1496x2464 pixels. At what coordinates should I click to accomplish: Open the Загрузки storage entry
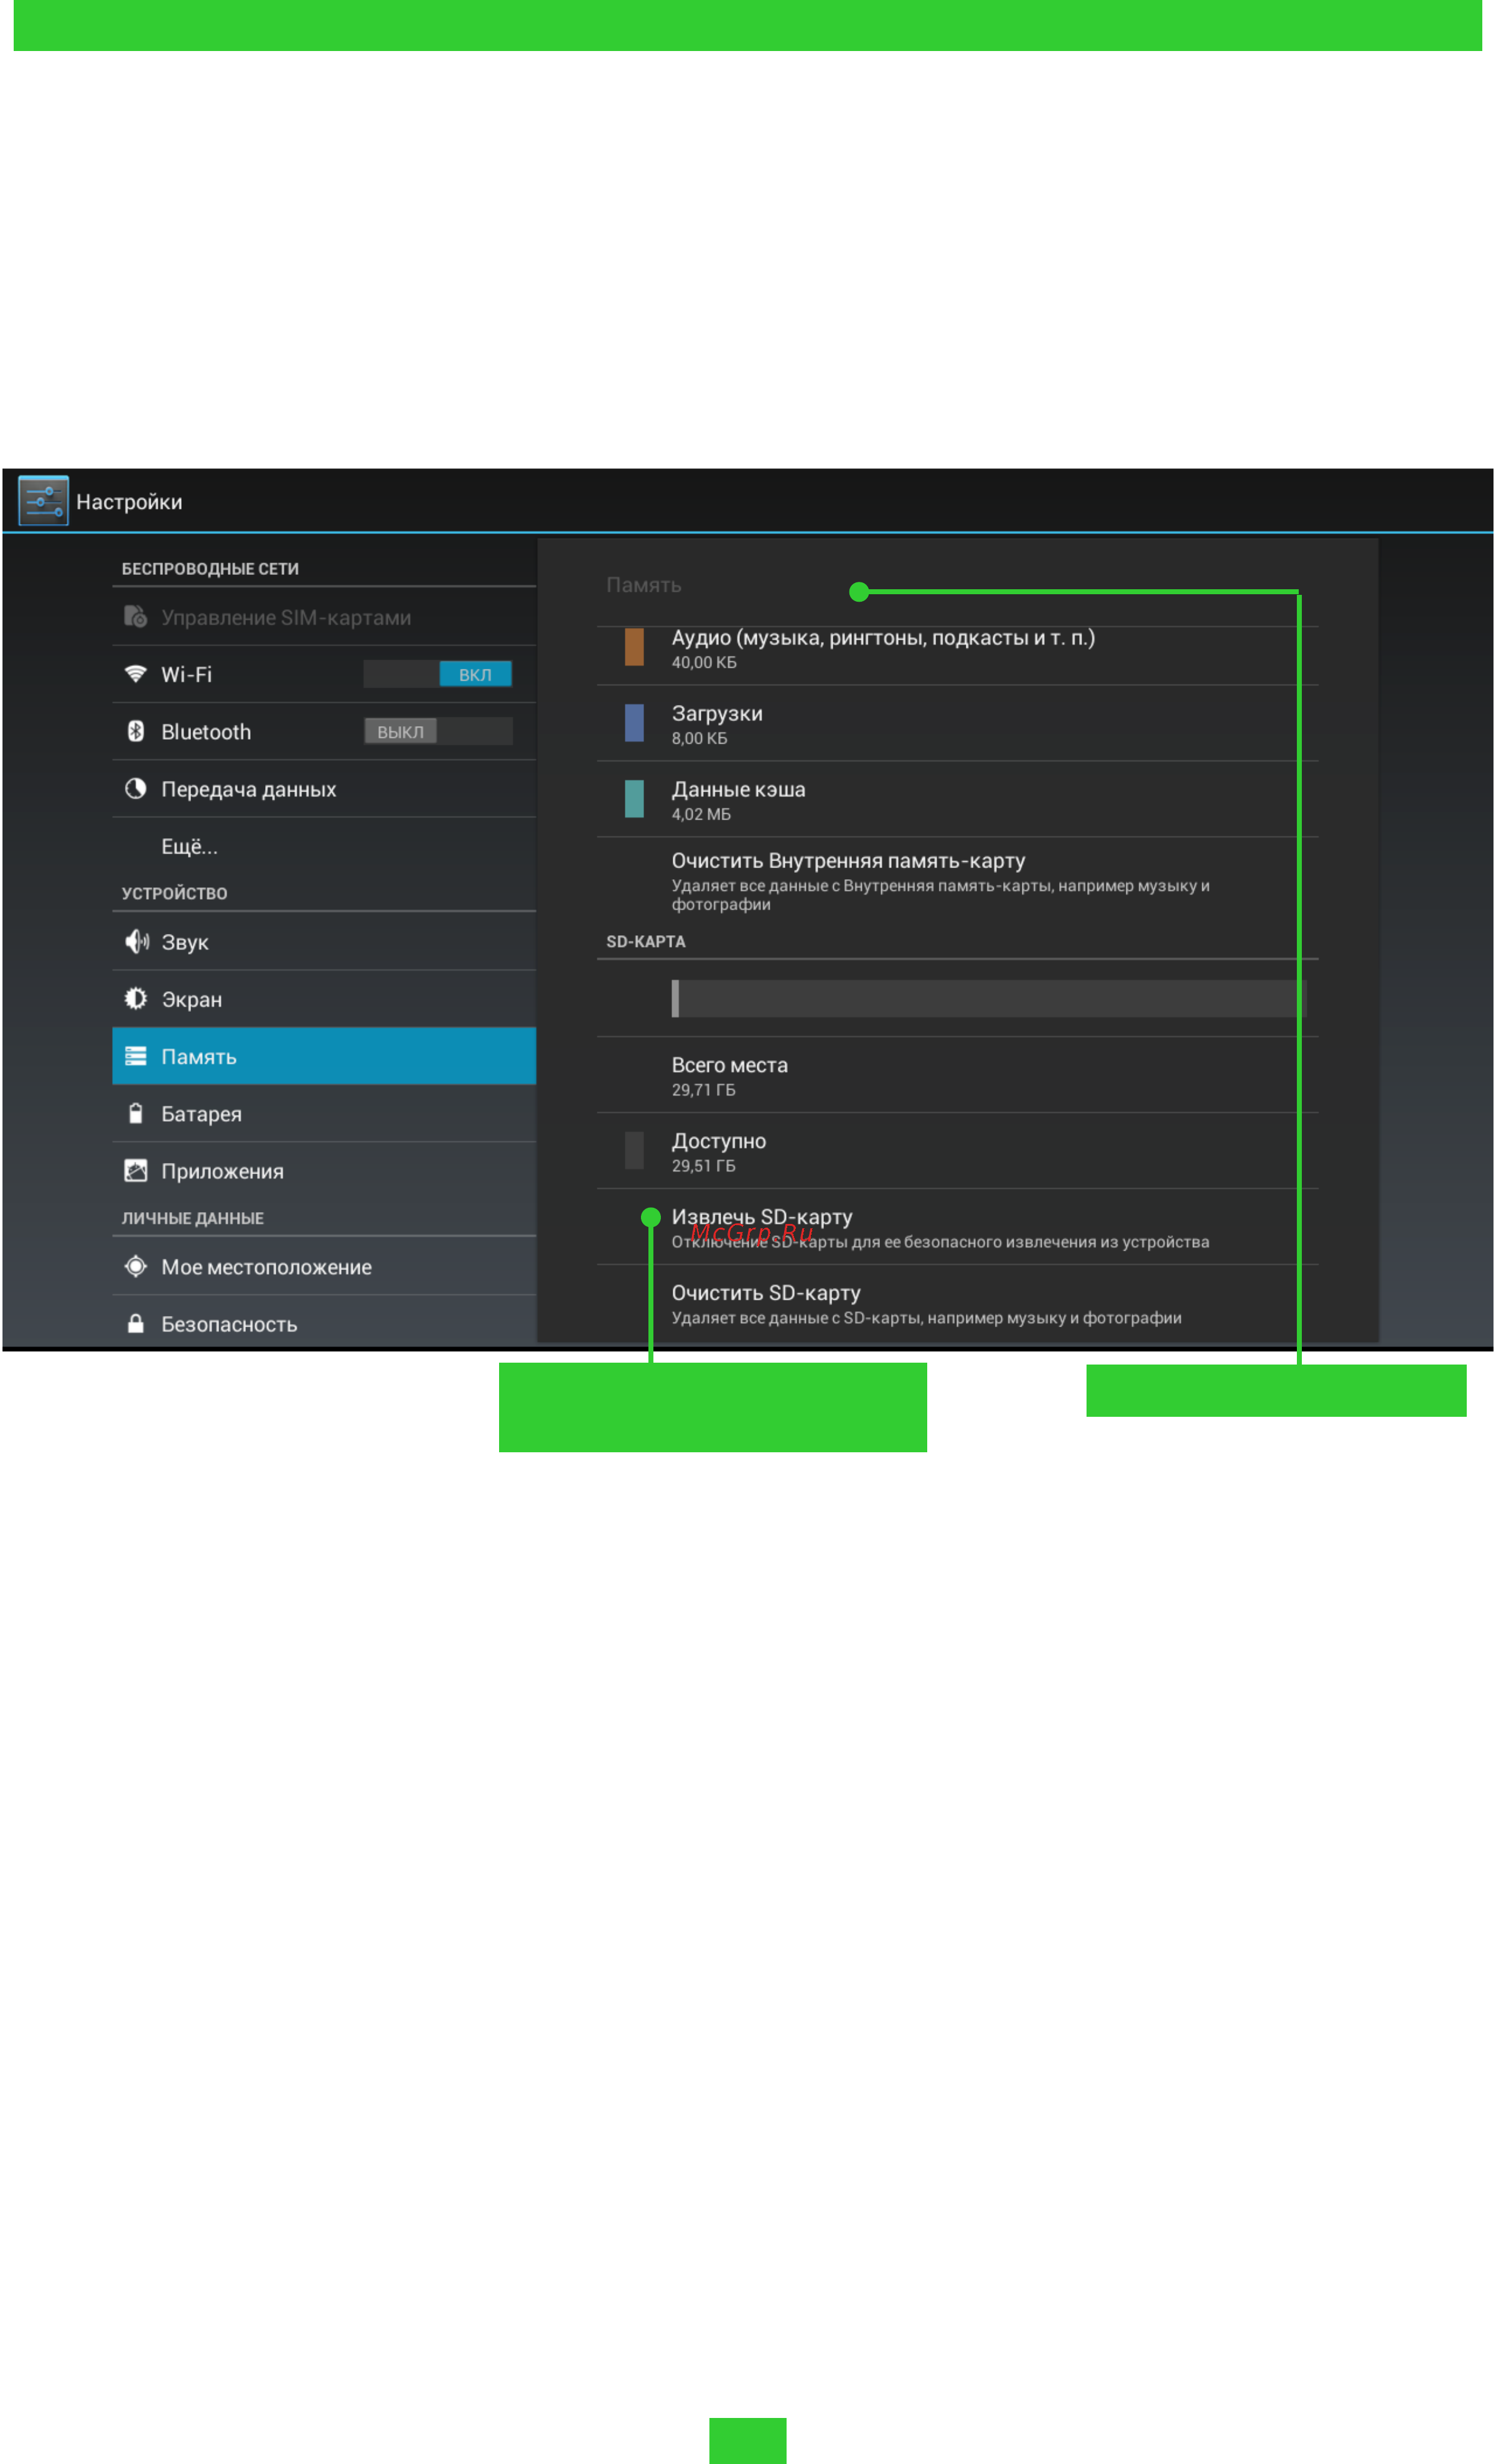click(x=957, y=724)
